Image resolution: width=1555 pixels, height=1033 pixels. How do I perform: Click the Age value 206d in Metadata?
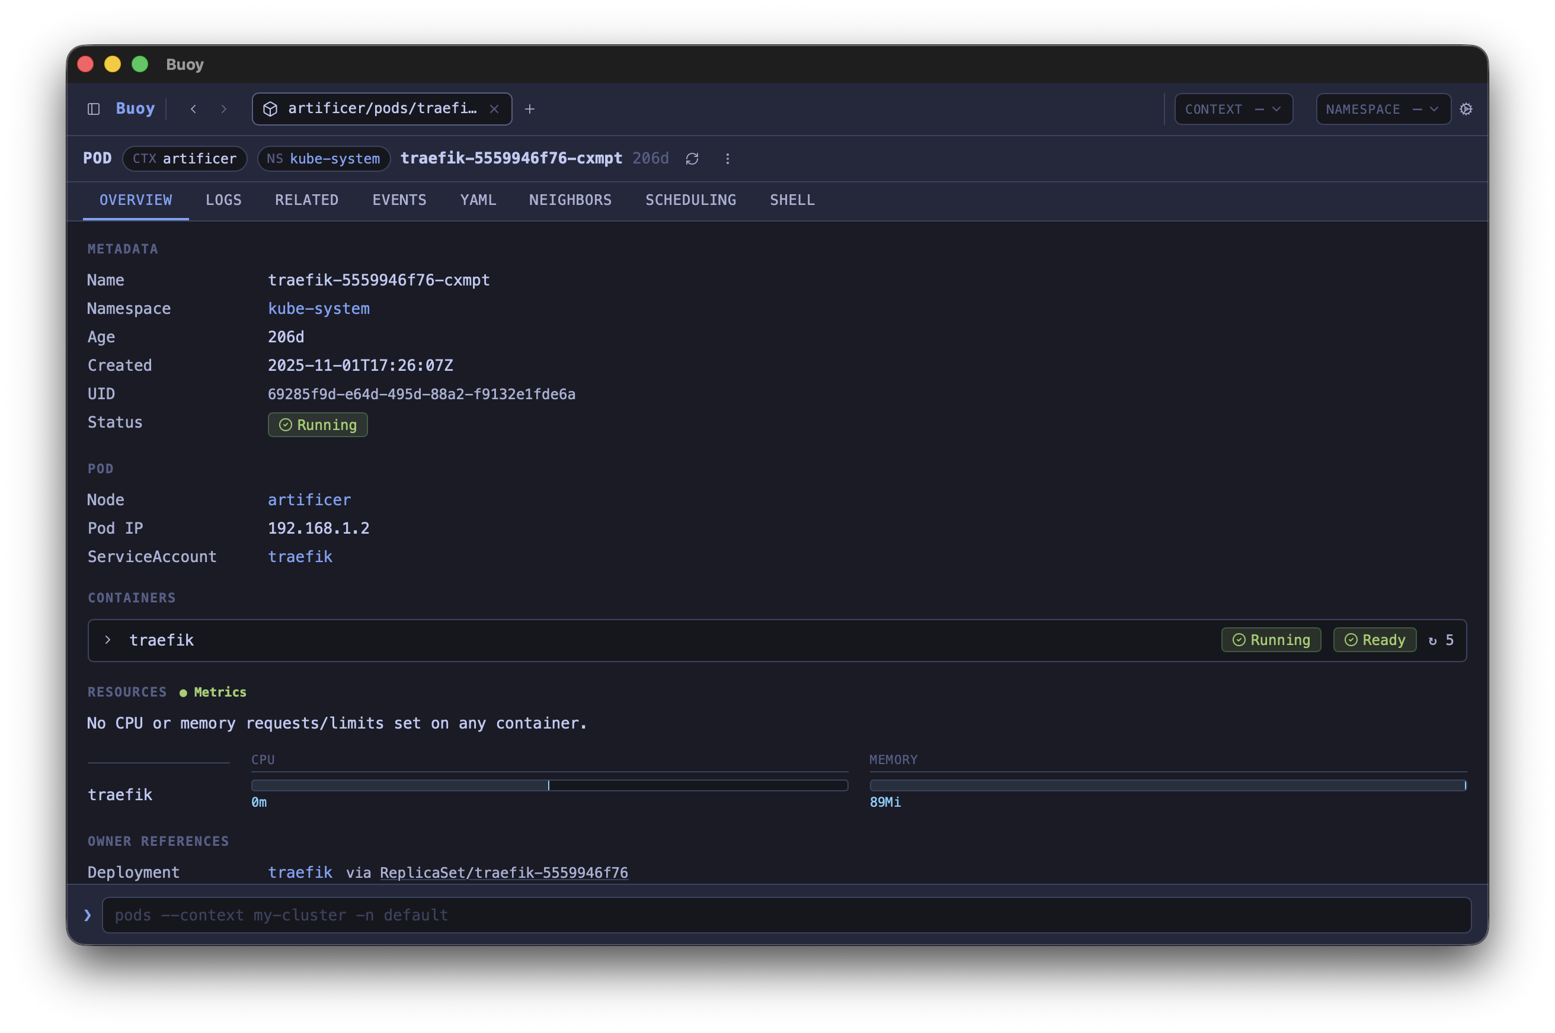286,336
